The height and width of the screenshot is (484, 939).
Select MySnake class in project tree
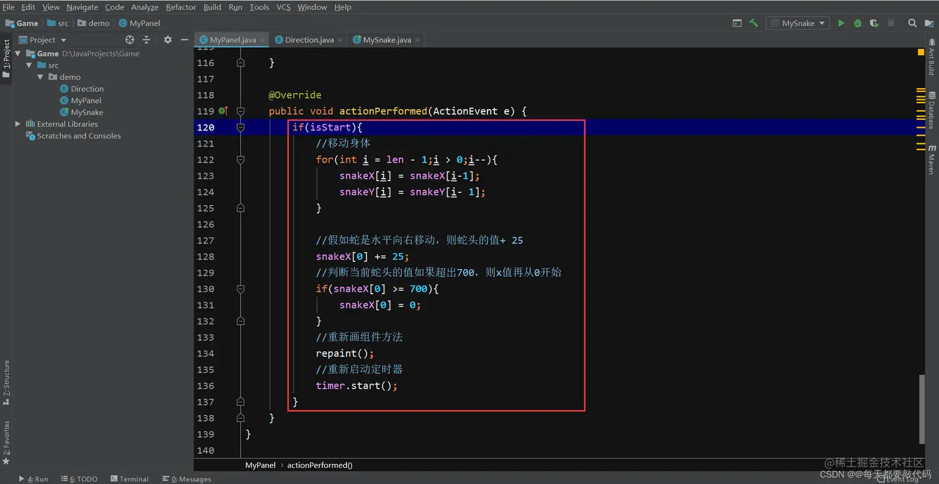87,112
